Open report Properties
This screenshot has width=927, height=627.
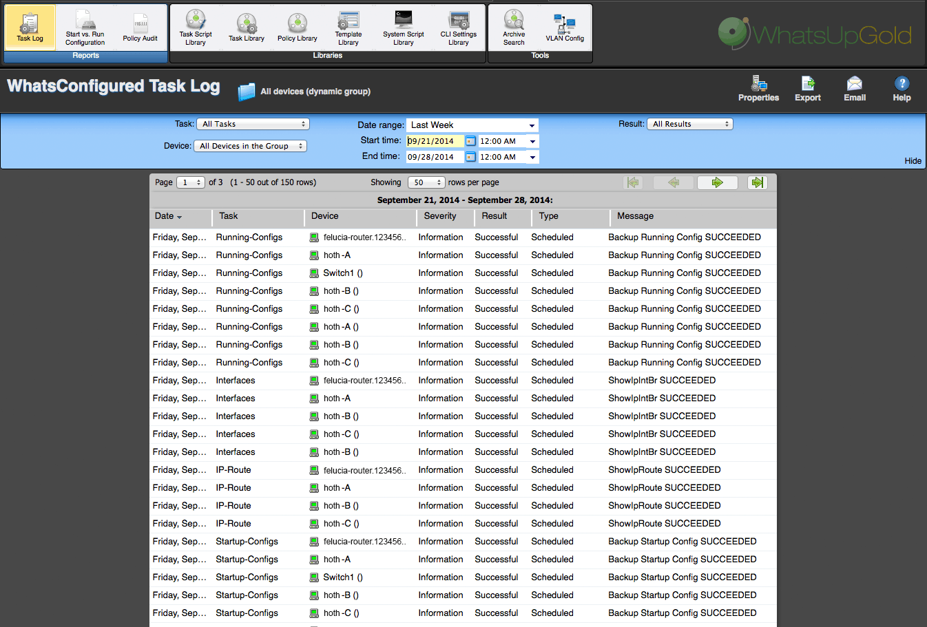point(758,88)
